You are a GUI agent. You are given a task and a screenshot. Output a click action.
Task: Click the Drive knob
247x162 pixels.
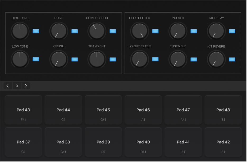tap(58, 31)
